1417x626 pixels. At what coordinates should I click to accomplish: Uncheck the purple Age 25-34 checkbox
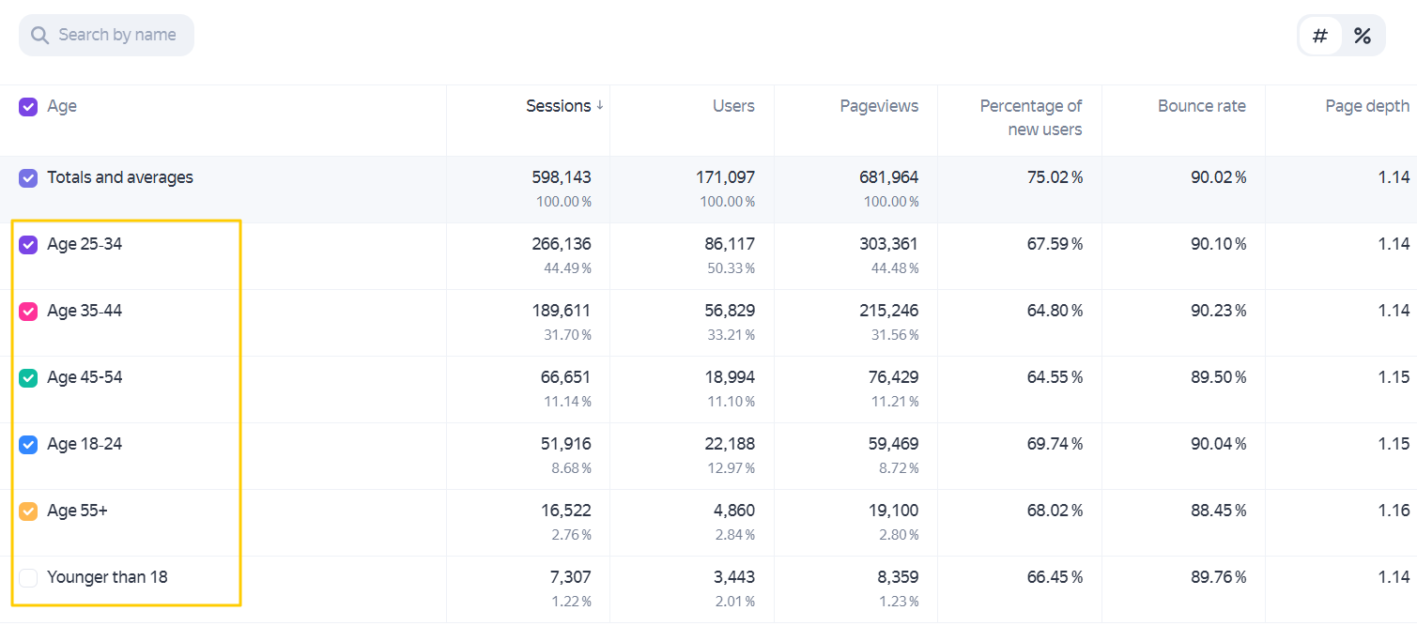click(28, 244)
